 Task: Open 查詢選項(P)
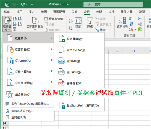coord(28,117)
